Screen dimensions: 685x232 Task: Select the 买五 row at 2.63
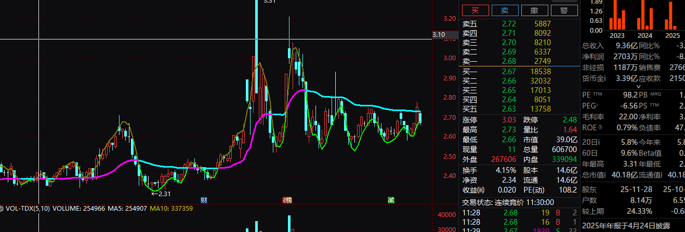point(519,109)
